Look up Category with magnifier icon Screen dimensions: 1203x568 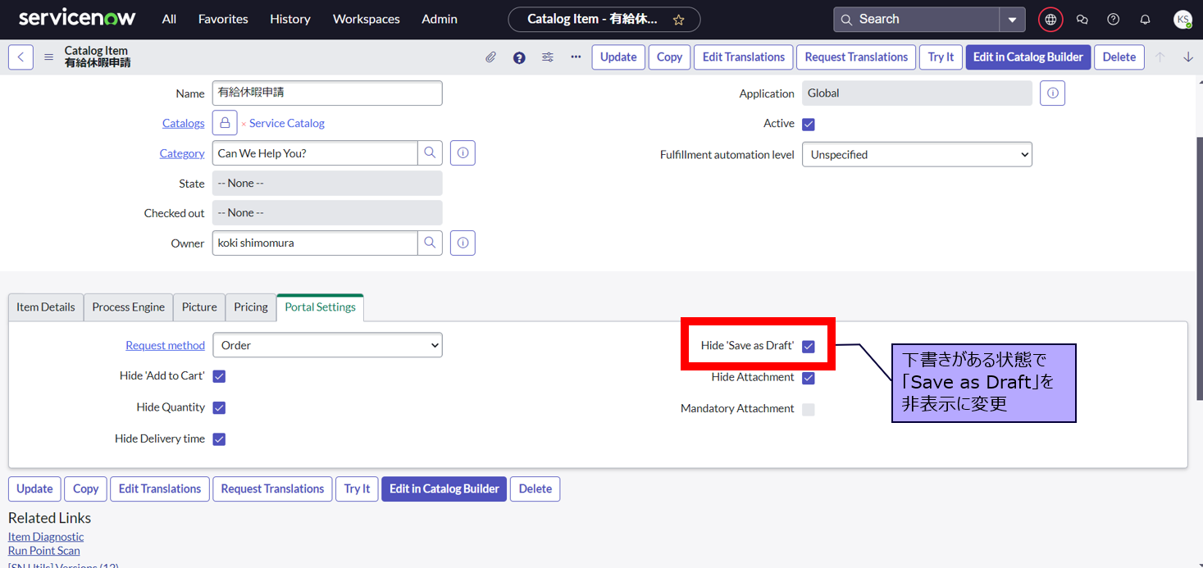(x=430, y=153)
